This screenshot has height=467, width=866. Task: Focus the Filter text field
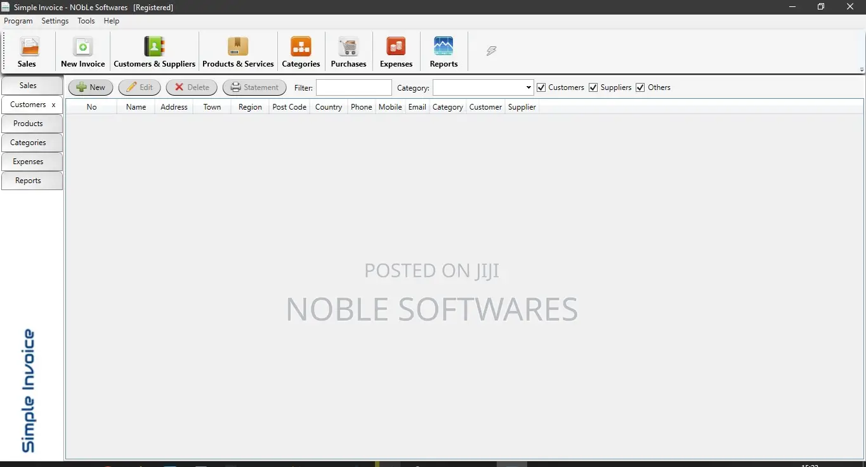[354, 87]
